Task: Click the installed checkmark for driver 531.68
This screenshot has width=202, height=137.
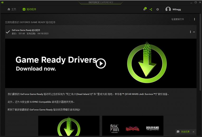Action: [x=8, y=32]
